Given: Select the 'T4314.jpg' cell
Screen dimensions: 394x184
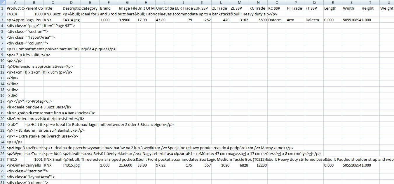Looking at the screenshot, I should [71, 20].
